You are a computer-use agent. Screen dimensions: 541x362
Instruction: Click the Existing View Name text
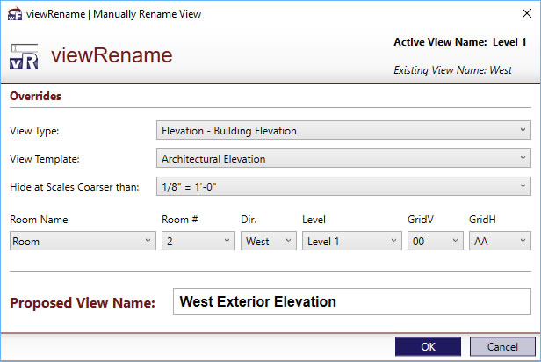[452, 70]
